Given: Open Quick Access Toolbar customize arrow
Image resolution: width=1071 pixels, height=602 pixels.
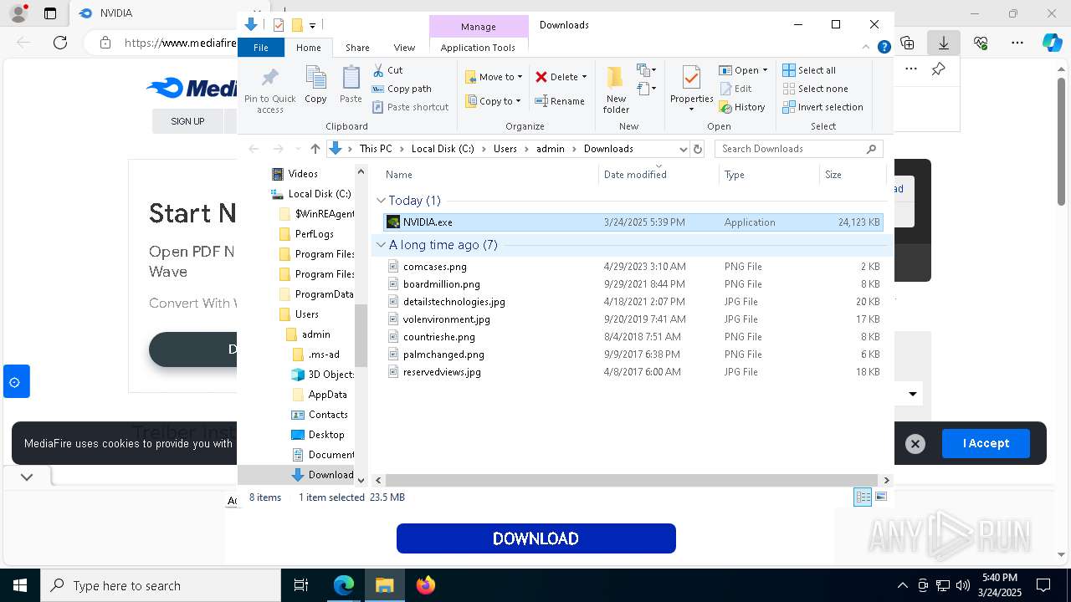Looking at the screenshot, I should (x=312, y=25).
